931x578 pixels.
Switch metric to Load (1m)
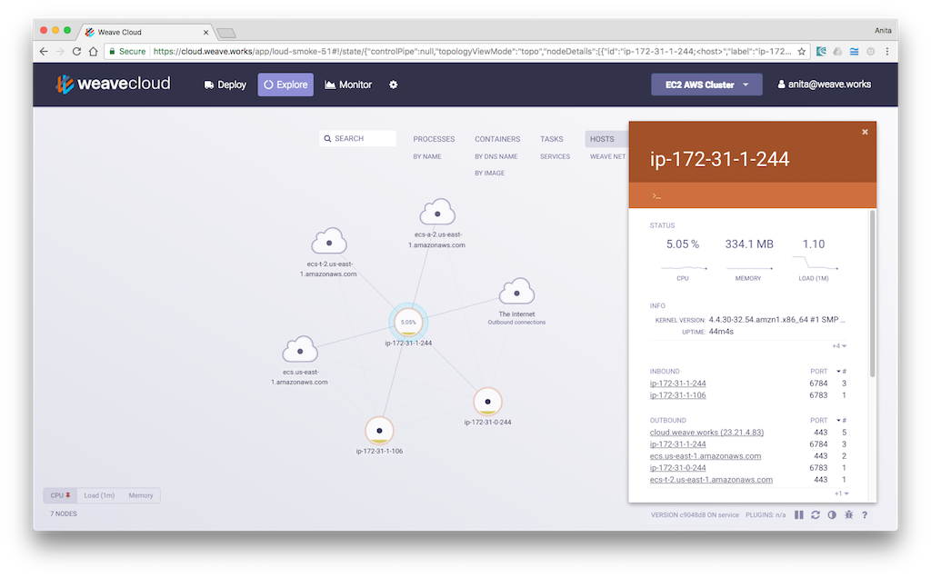[x=99, y=495]
